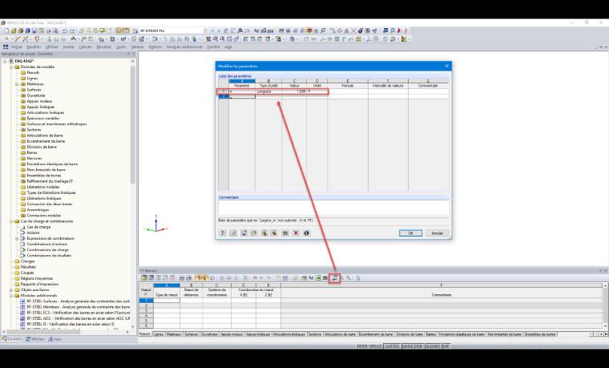Select Lignes in the navigator tree

[x=32, y=79]
